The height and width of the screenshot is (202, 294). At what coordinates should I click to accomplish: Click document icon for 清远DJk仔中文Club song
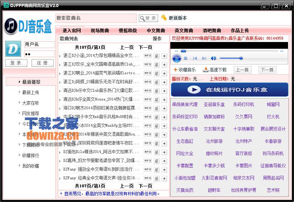(x=156, y=91)
